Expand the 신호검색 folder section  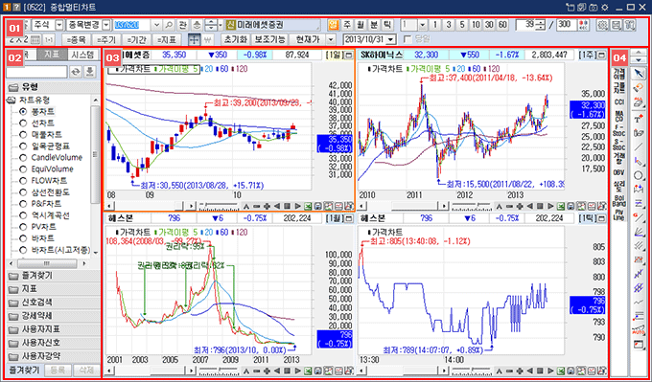coord(53,302)
